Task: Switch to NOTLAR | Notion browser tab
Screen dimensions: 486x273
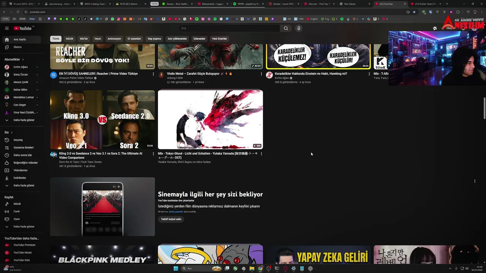Action: coord(131,4)
